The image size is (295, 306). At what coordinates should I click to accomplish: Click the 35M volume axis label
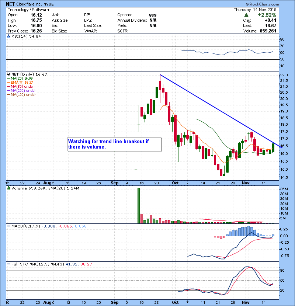(x=284, y=189)
